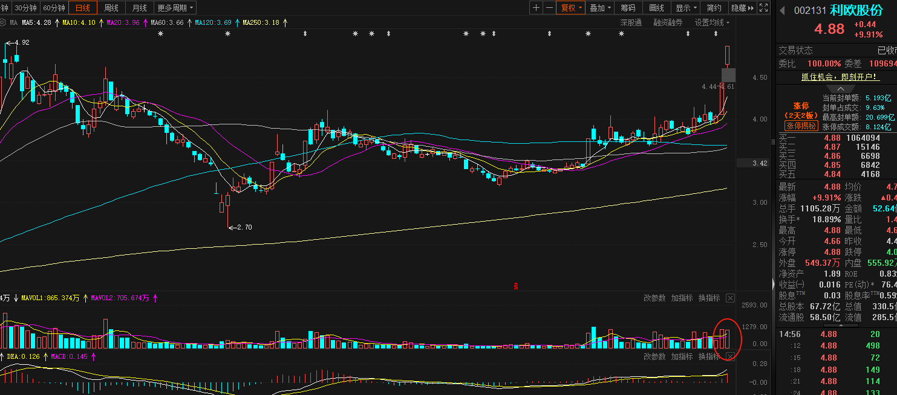Image resolution: width=897 pixels, height=395 pixels.
Task: Click the 002131 stock code
Action: coord(810,10)
